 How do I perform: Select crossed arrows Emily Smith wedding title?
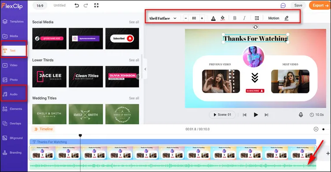pos(86,114)
